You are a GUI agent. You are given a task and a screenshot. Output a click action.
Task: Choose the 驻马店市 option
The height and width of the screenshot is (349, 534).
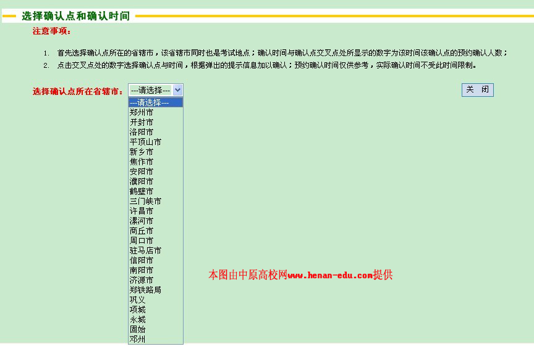(x=145, y=251)
